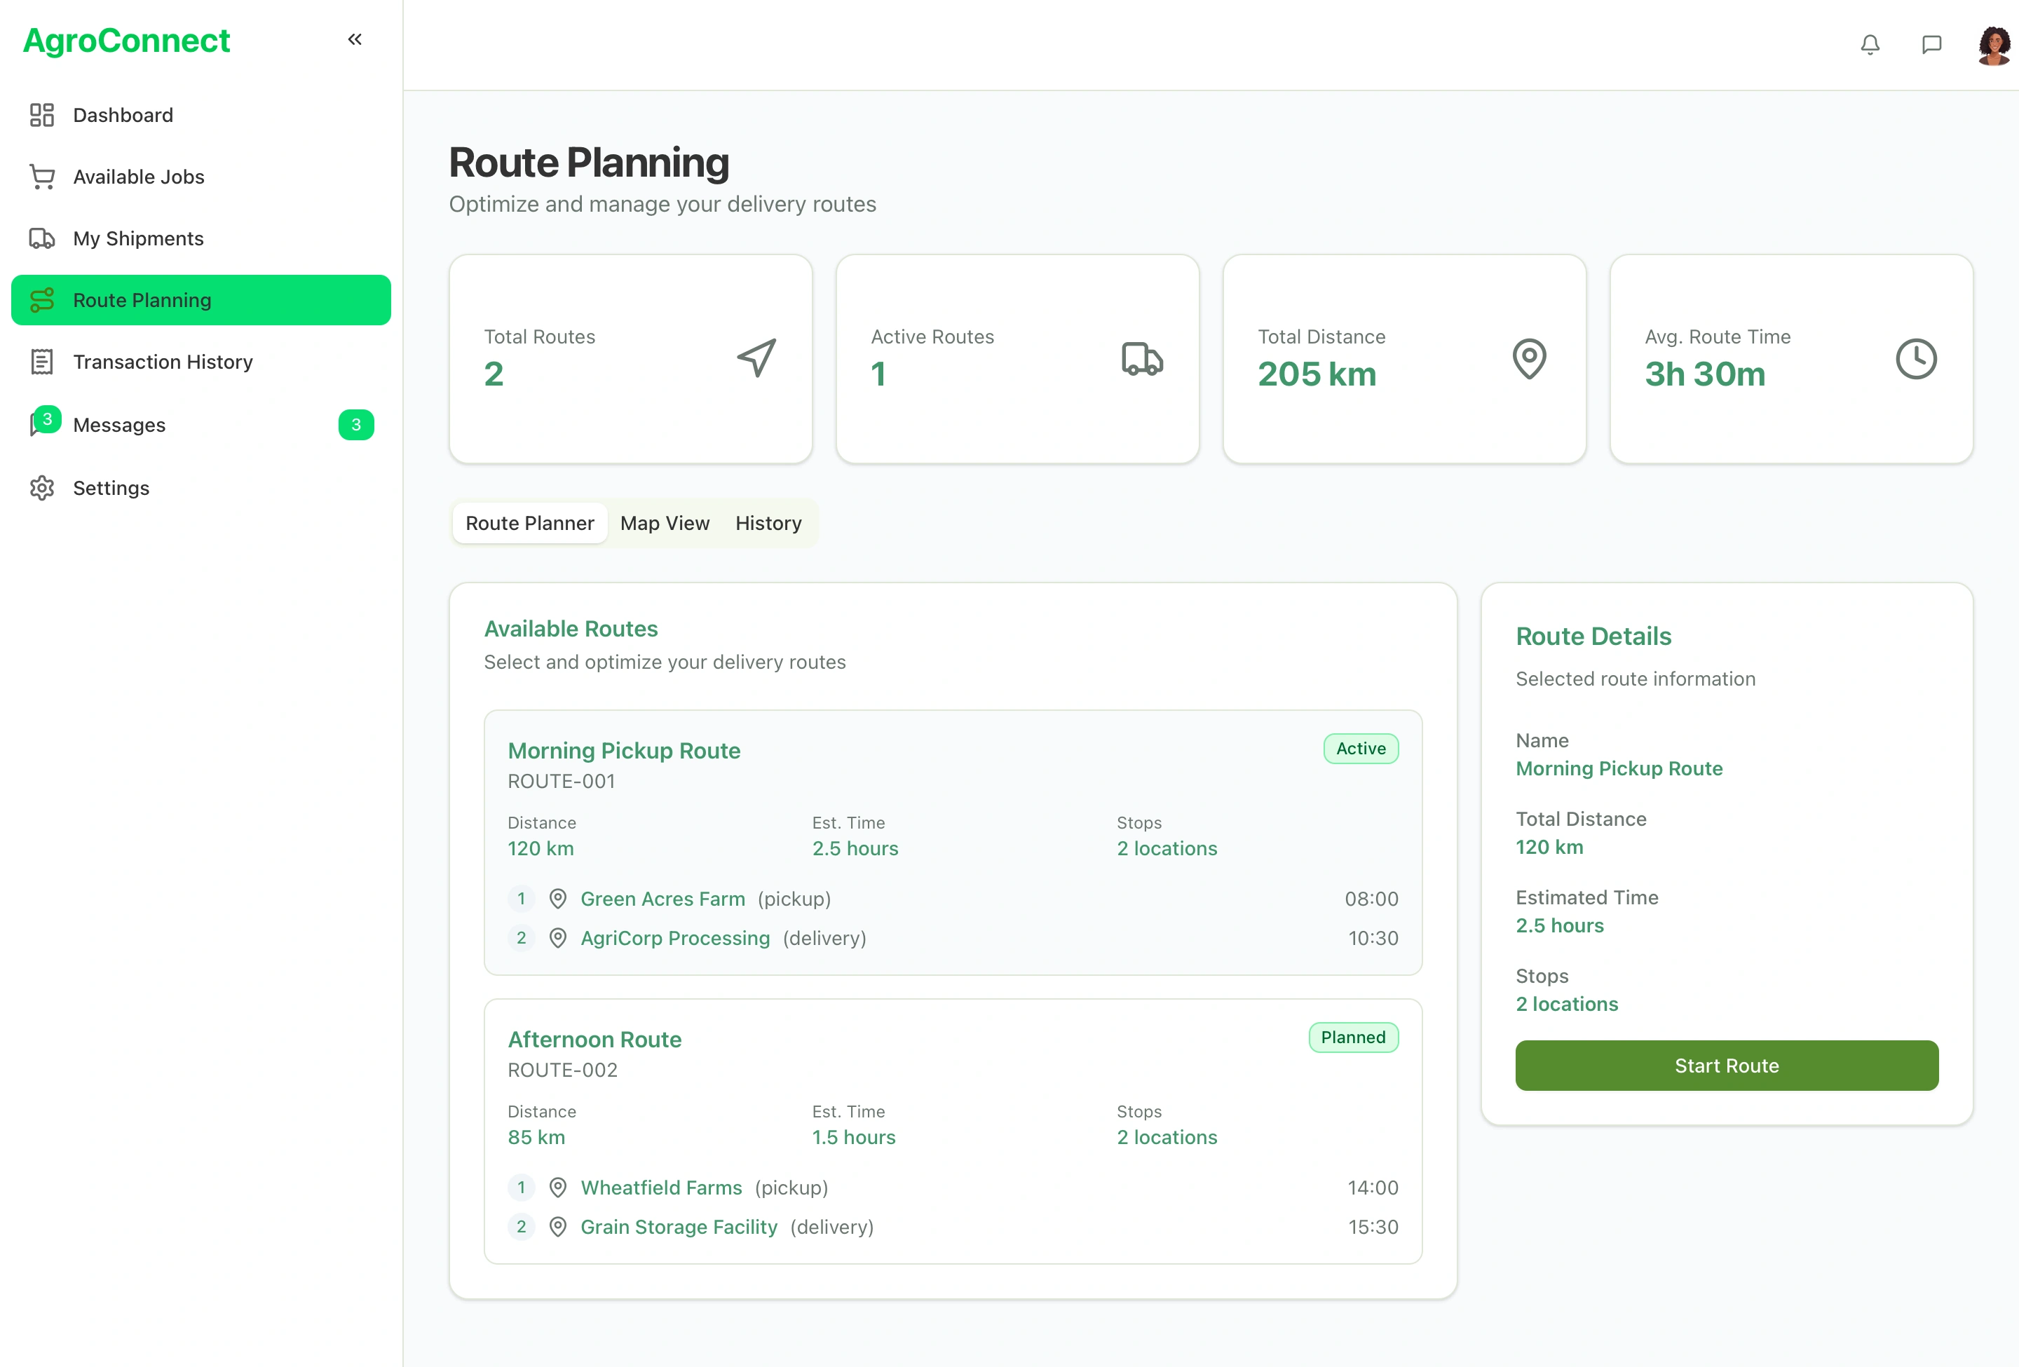Click location pin beside AgriCorp Processing
Viewport: 2019px width, 1367px height.
[558, 938]
